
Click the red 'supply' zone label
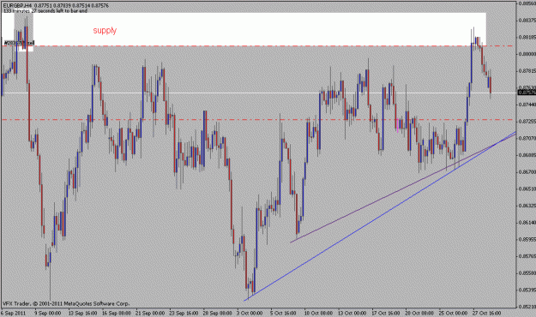(x=105, y=30)
